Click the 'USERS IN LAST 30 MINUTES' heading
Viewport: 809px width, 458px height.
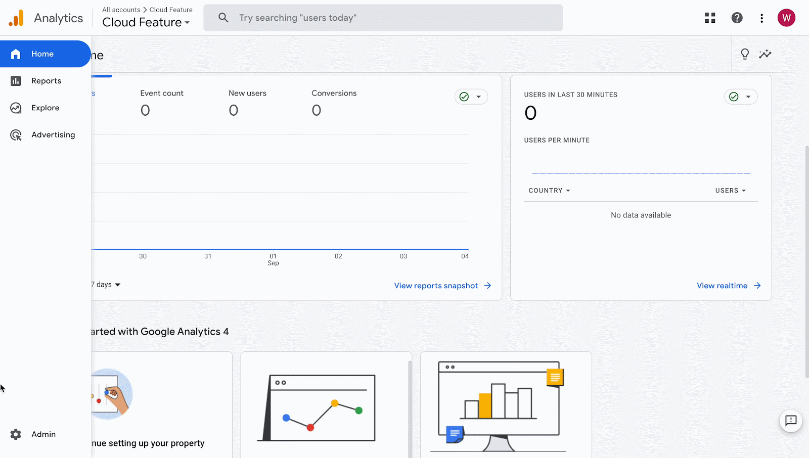[570, 95]
